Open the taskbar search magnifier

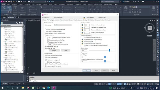[x=7, y=88]
